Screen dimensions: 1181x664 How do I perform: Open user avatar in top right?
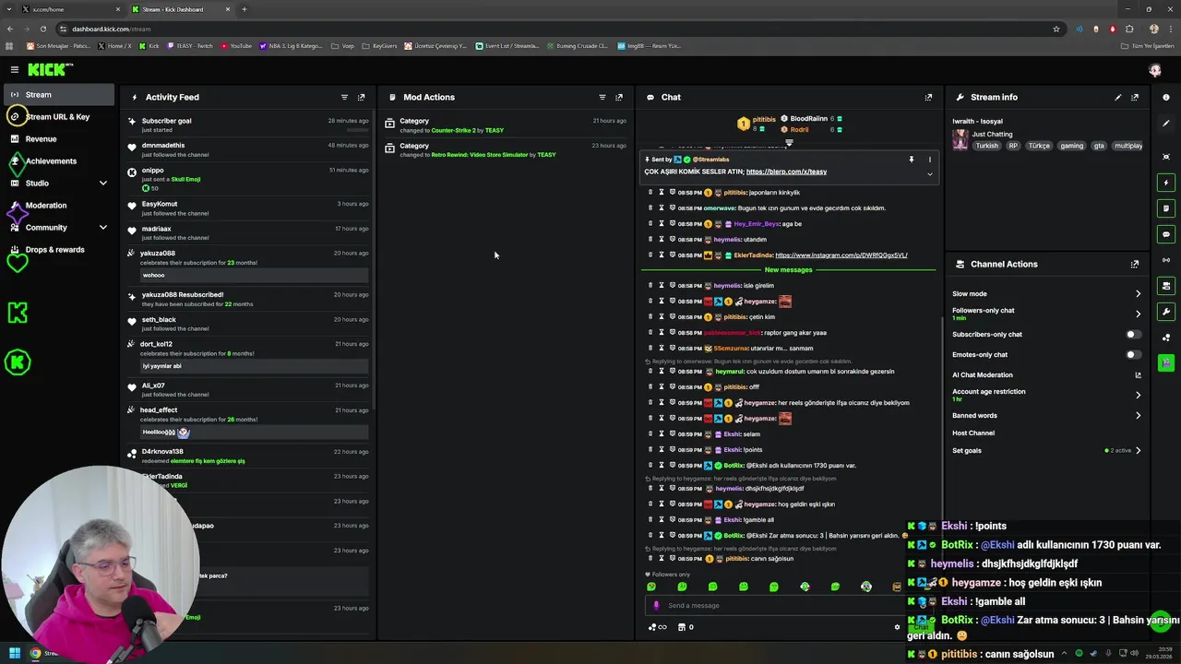[x=1155, y=70]
